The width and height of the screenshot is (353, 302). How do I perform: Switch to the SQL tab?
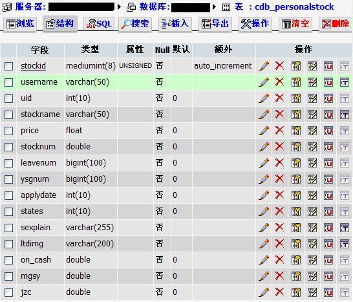click(99, 24)
